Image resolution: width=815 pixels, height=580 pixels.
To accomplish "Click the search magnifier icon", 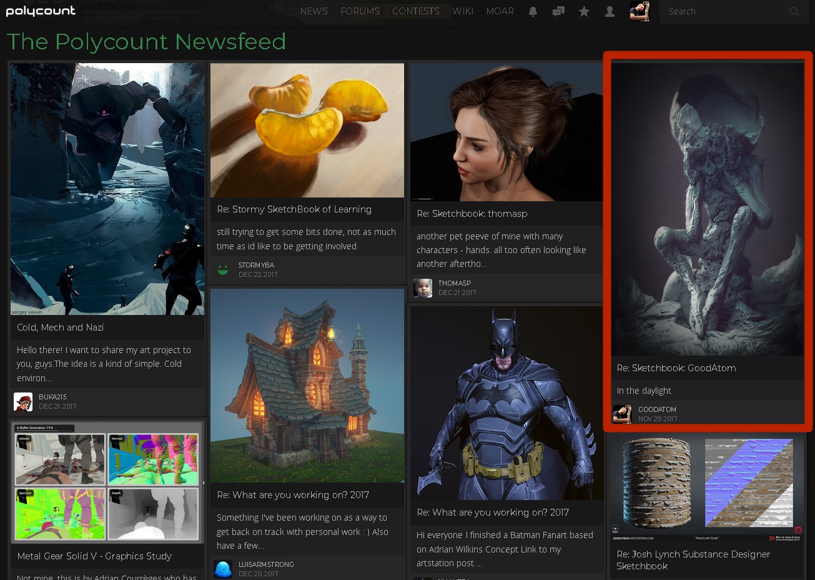I will point(794,11).
